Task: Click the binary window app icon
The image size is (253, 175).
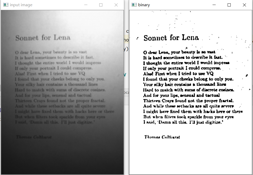Action: [x=134, y=5]
